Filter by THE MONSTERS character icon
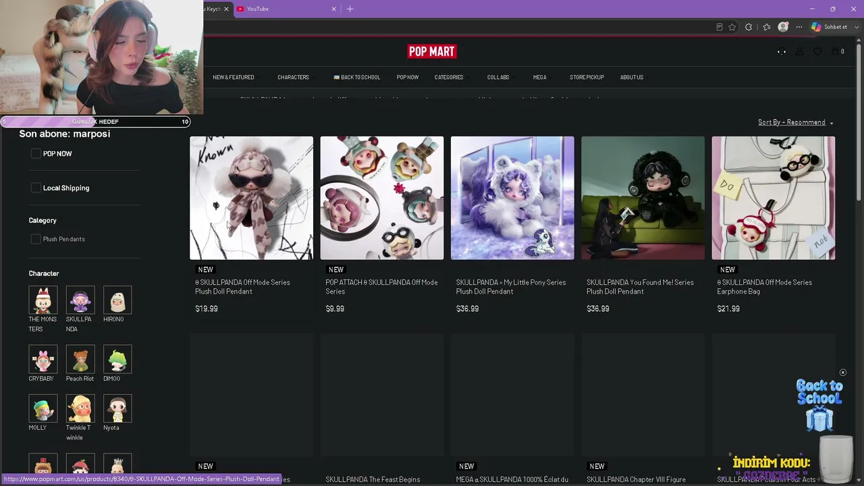Viewport: 864px width, 486px height. [43, 300]
